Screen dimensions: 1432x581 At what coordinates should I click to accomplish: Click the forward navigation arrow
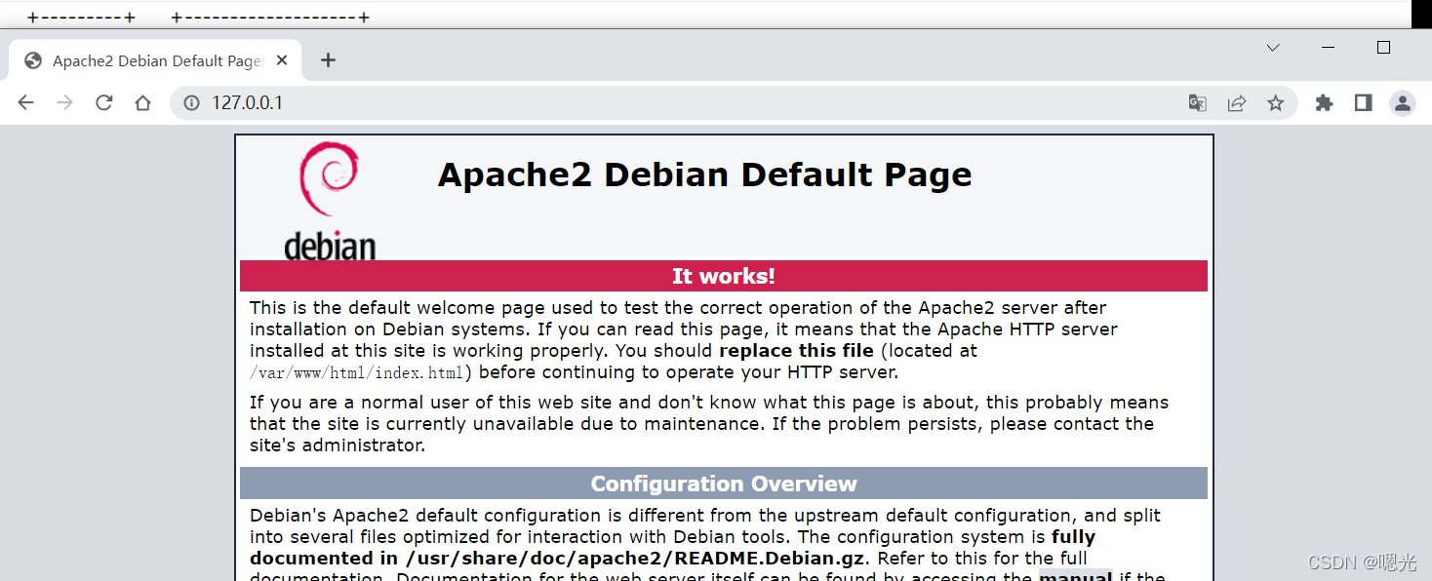click(x=65, y=102)
